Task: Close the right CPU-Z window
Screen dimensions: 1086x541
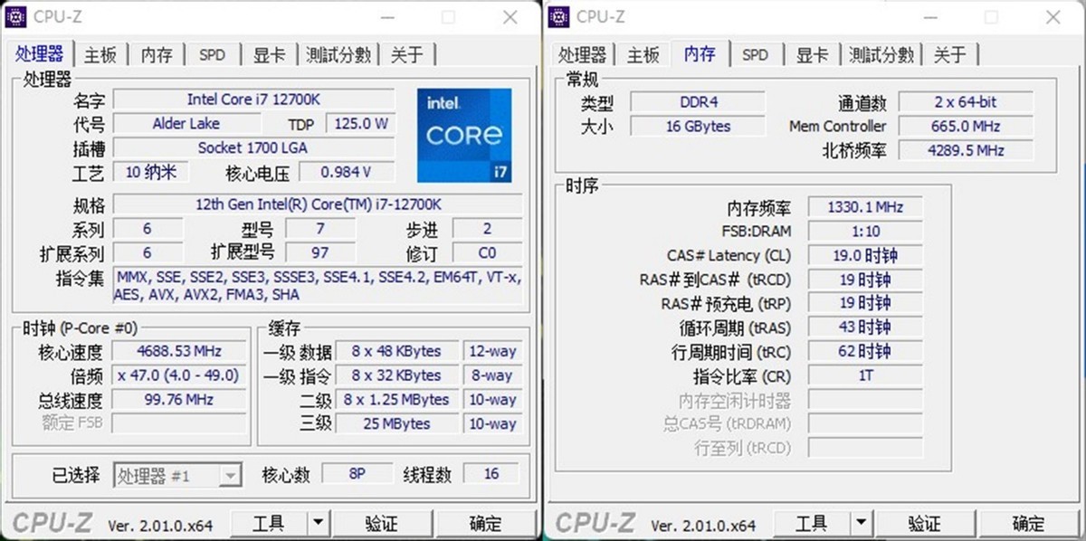Action: 1053,16
